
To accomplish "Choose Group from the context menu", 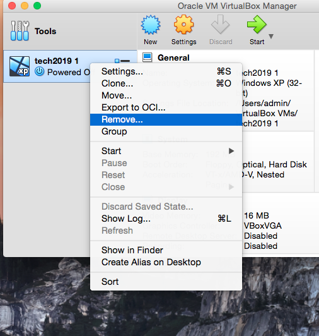I will coord(166,131).
